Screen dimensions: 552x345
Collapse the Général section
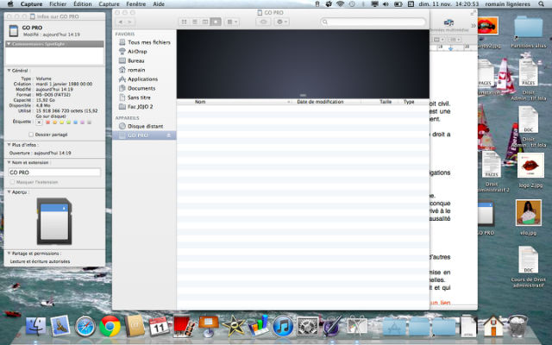(9, 71)
